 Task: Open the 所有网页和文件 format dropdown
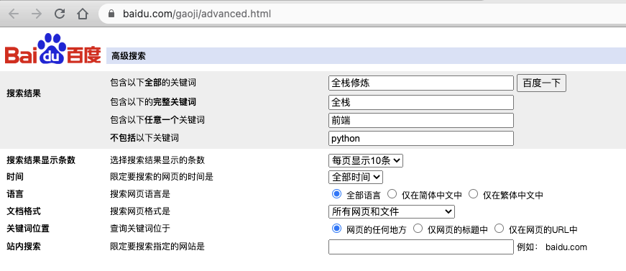391,211
